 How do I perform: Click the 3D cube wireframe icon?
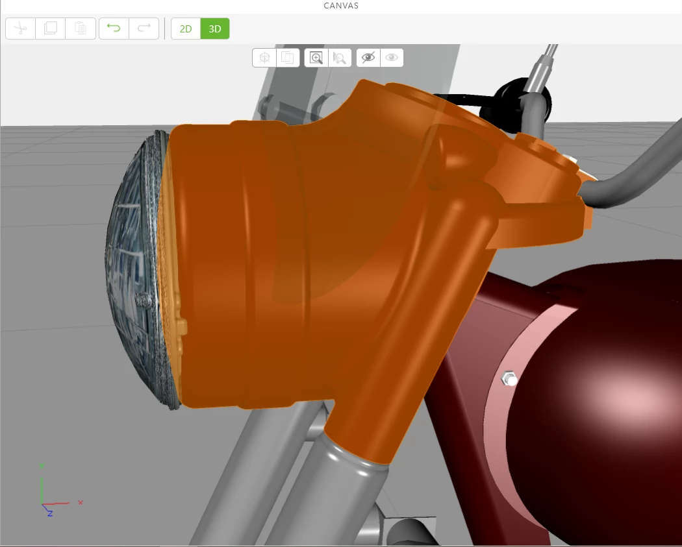(x=264, y=58)
